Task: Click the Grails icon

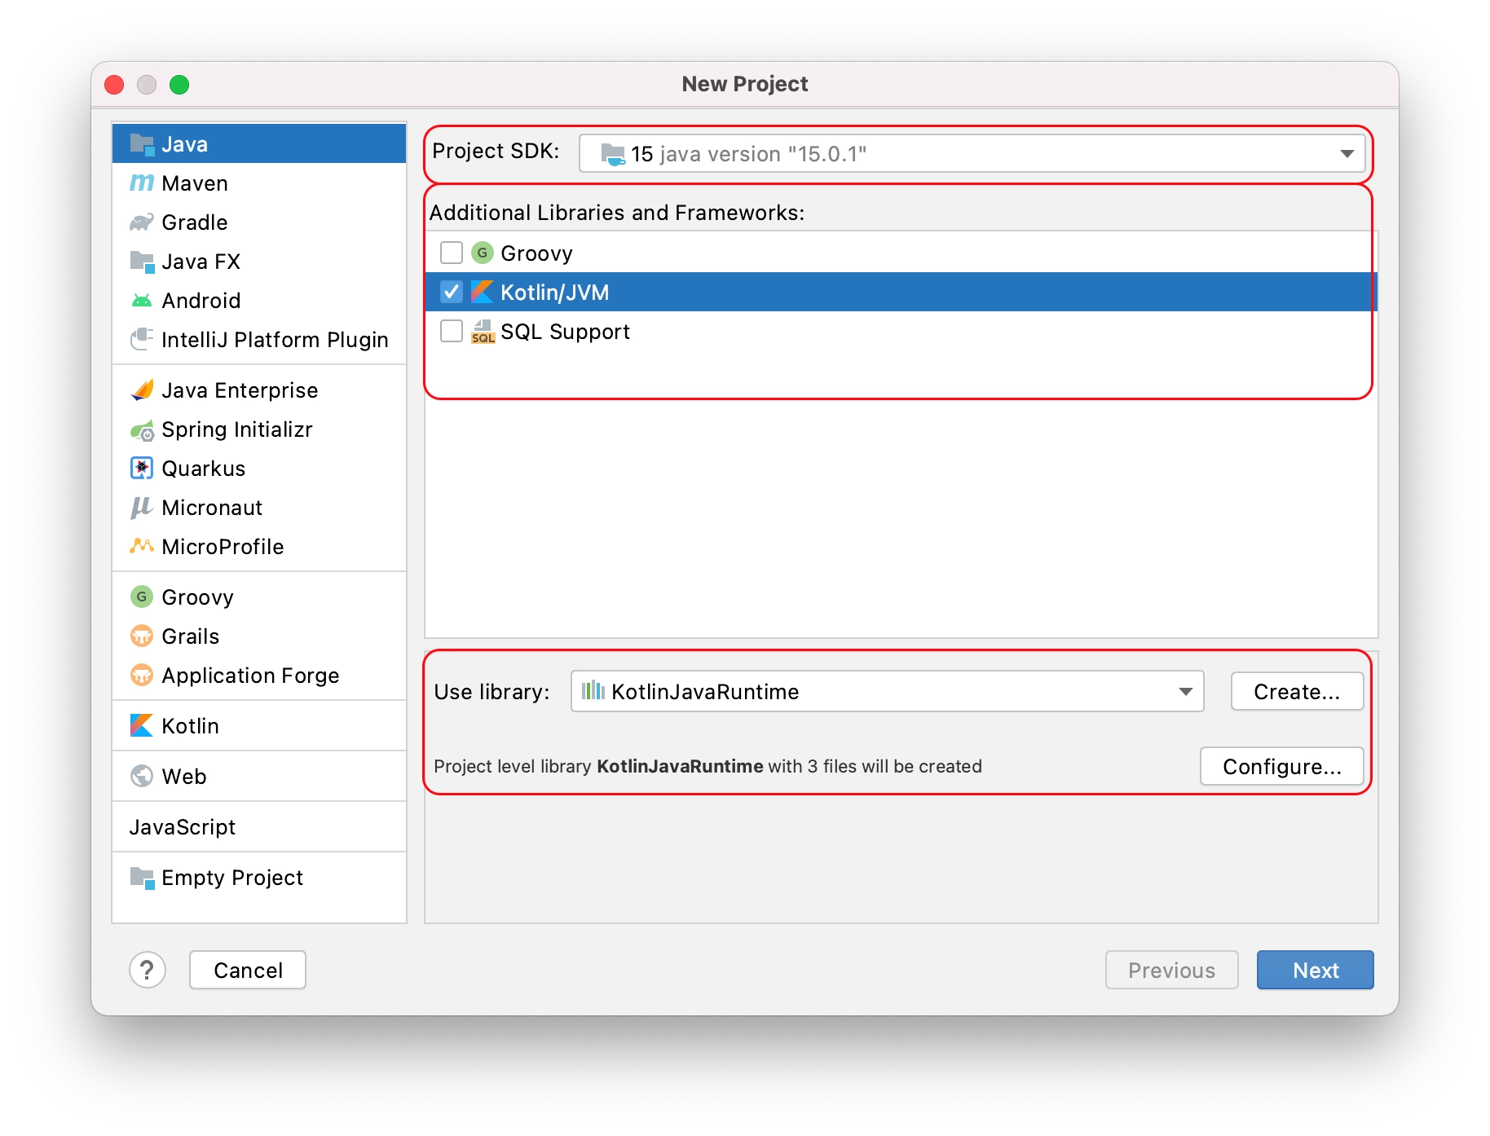Action: 142,636
